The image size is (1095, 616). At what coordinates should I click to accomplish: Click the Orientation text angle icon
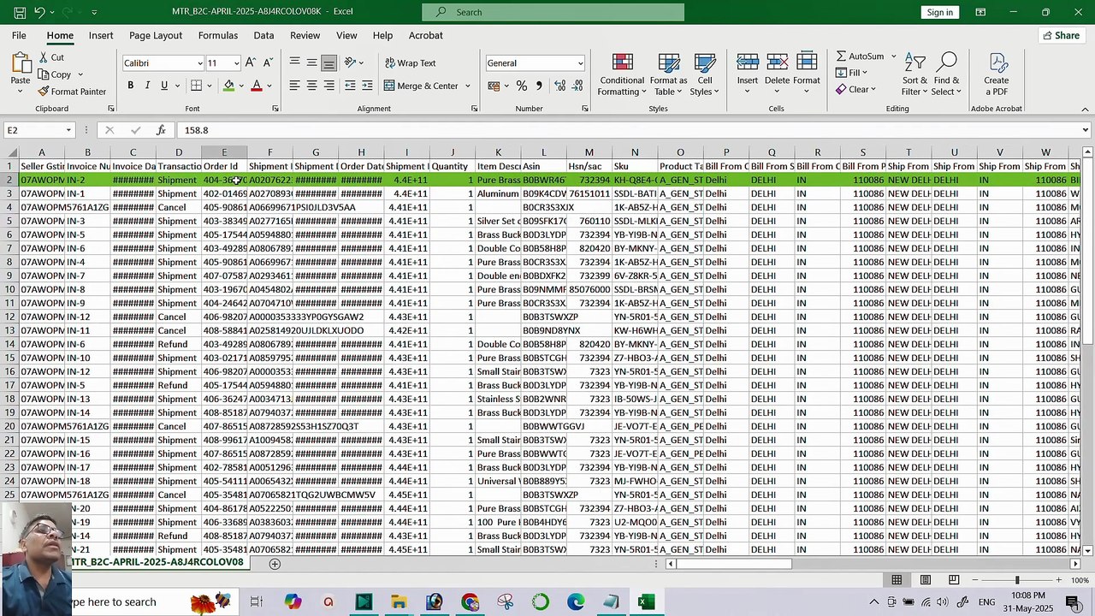[350, 63]
